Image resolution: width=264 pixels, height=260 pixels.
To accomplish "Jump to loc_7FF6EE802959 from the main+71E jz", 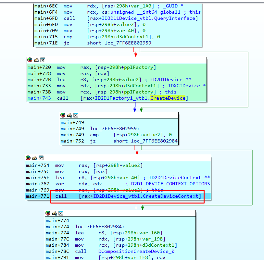I will 128,43.
